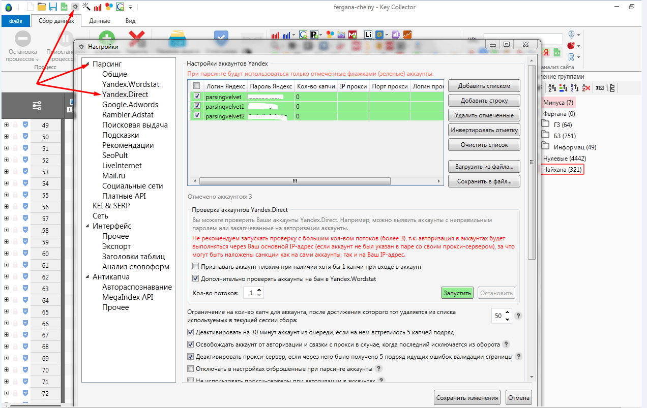Image resolution: width=647 pixels, height=408 pixels.
Task: Collapse the Парсинг tree node
Action: [87, 64]
